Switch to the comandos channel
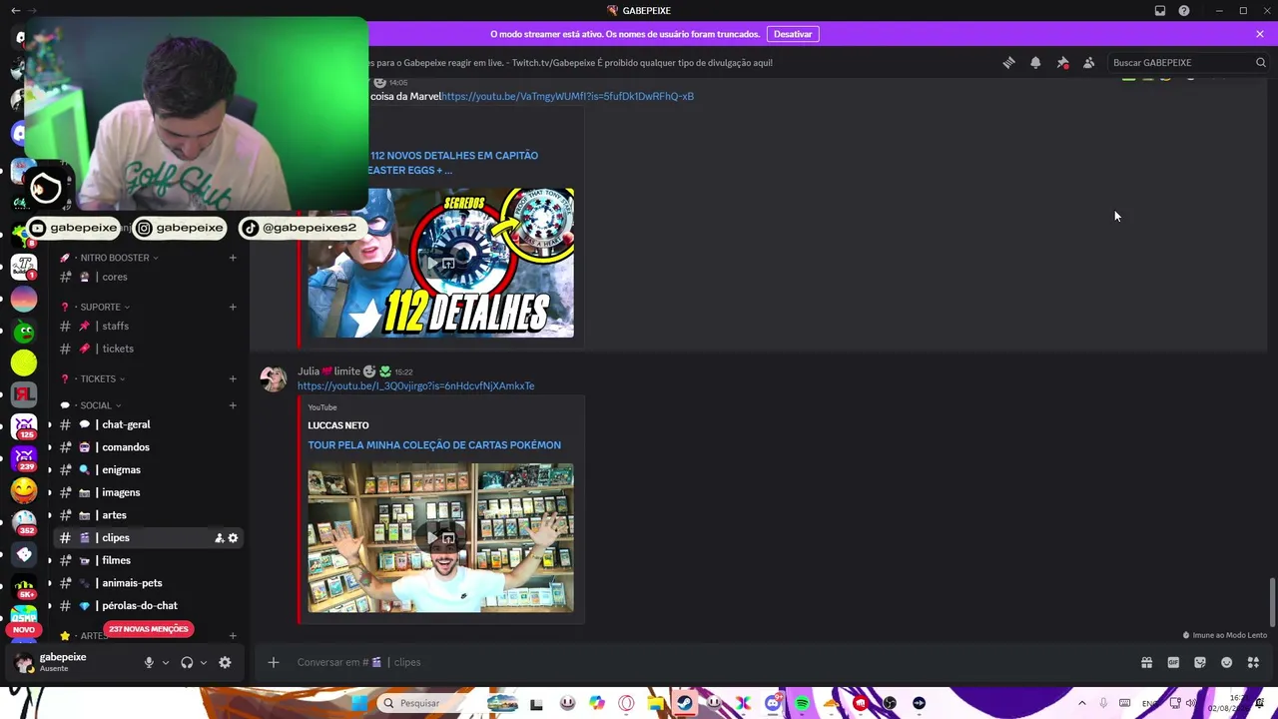Viewport: 1278px width, 719px height. point(148,447)
